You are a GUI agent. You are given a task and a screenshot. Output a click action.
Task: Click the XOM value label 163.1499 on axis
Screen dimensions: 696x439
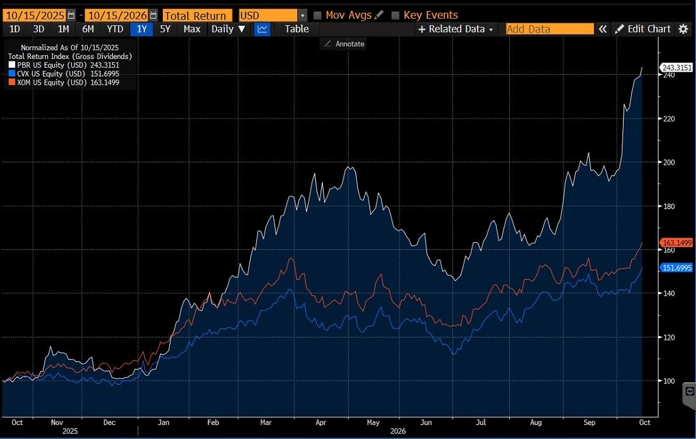point(677,243)
